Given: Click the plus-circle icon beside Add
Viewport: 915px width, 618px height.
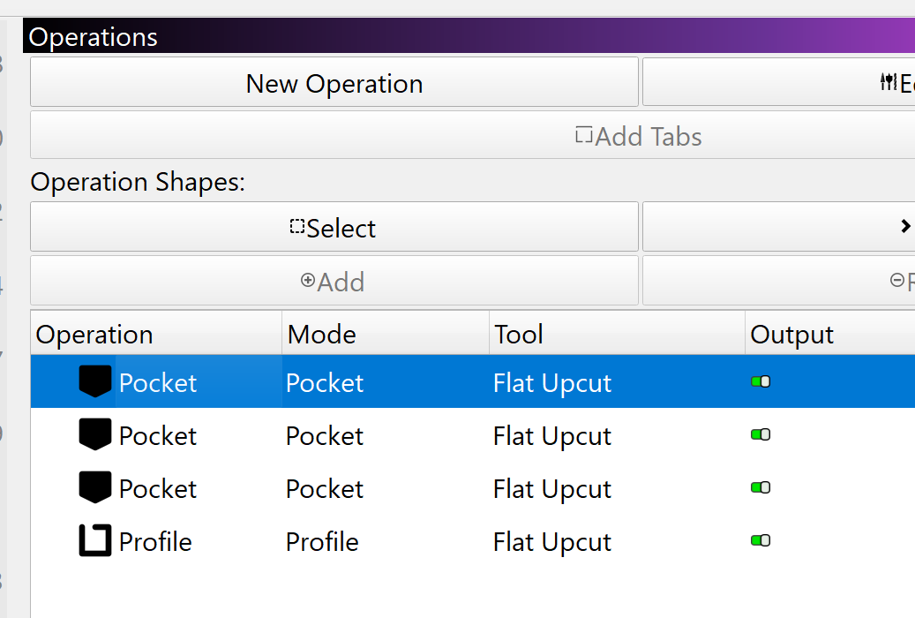Looking at the screenshot, I should (x=308, y=281).
